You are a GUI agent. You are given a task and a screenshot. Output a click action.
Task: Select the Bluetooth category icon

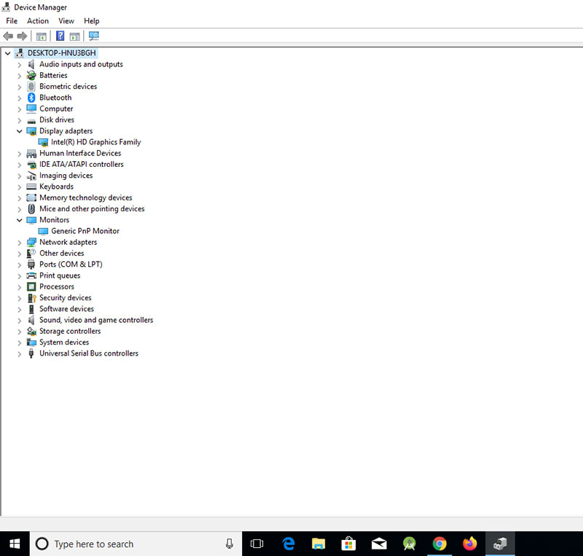click(31, 98)
